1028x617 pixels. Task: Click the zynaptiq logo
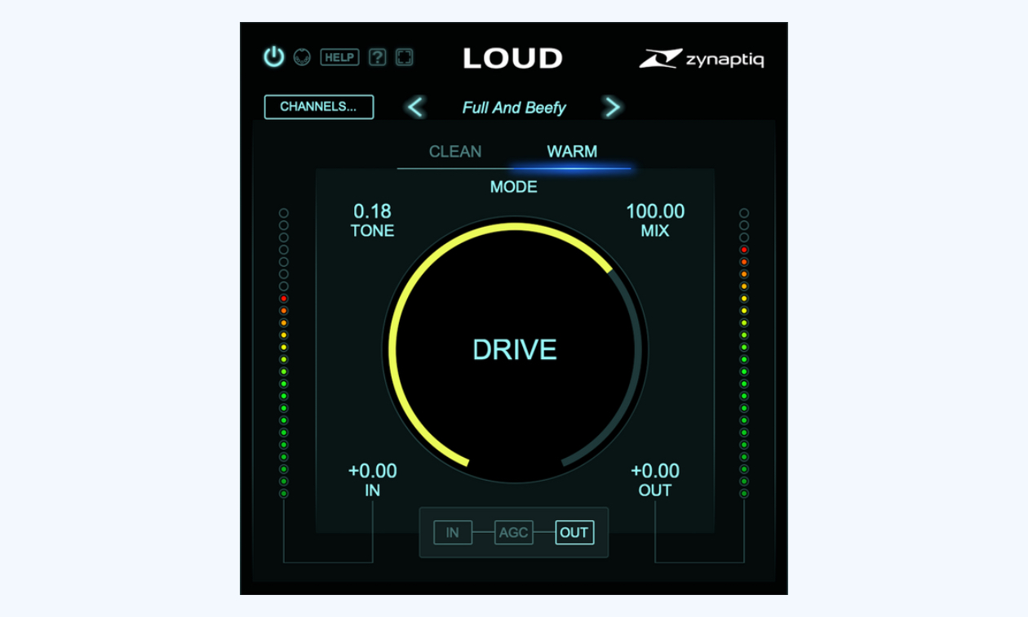(x=701, y=59)
